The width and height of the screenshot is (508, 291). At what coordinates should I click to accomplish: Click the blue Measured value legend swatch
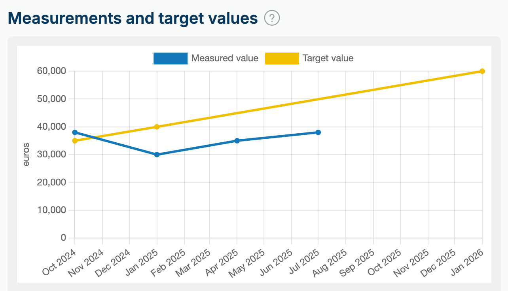tap(170, 58)
